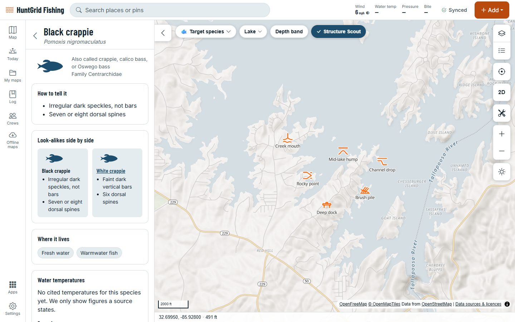Click the Warmwater fish tag

[x=99, y=253]
